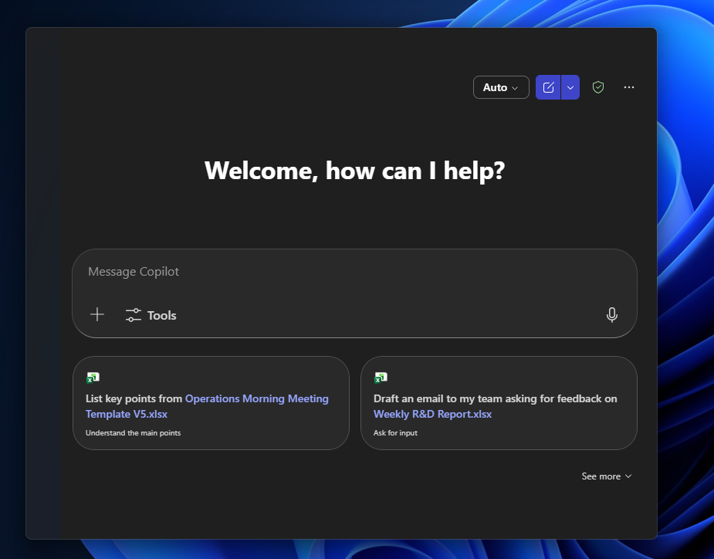Click the tools sliders icon
The image size is (714, 559).
(x=133, y=315)
